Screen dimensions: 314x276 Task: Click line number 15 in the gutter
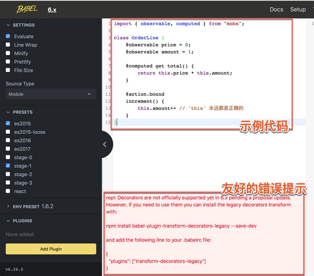tap(108, 122)
